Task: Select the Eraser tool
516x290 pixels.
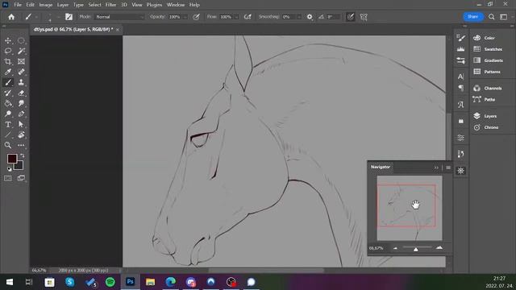Action: (x=21, y=93)
